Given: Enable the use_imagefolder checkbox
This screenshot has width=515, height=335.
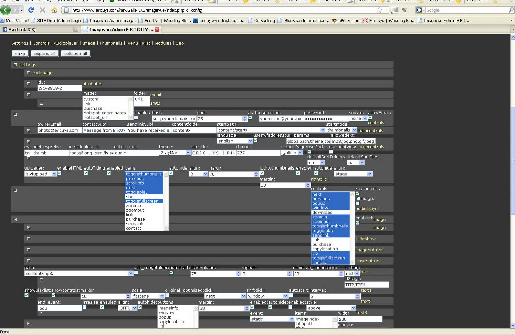Looking at the screenshot, I should [136, 273].
